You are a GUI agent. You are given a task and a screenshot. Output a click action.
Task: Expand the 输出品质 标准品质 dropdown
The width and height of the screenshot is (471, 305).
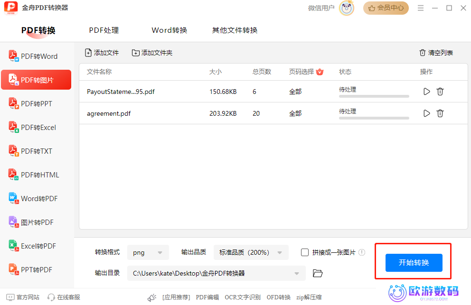click(x=251, y=252)
